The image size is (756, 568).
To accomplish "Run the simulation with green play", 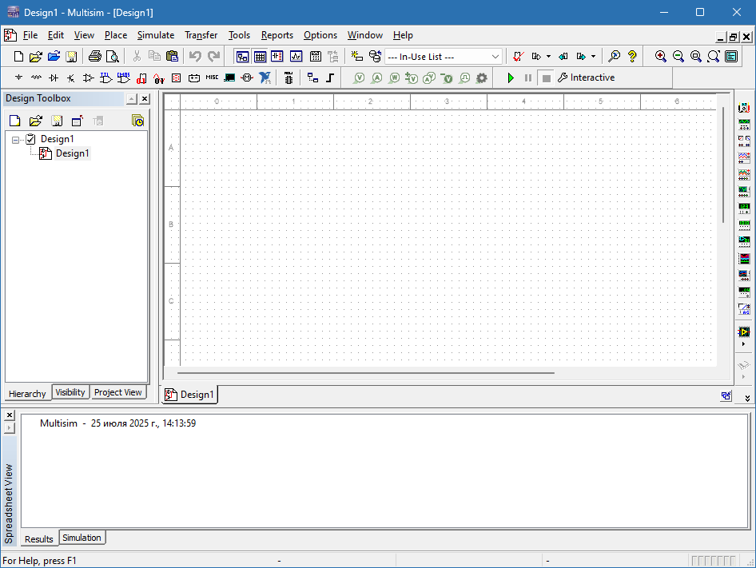I will point(511,77).
